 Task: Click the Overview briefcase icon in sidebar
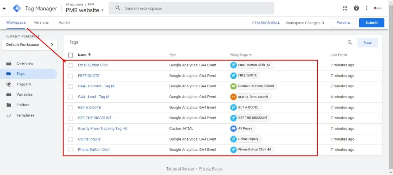click(x=9, y=63)
